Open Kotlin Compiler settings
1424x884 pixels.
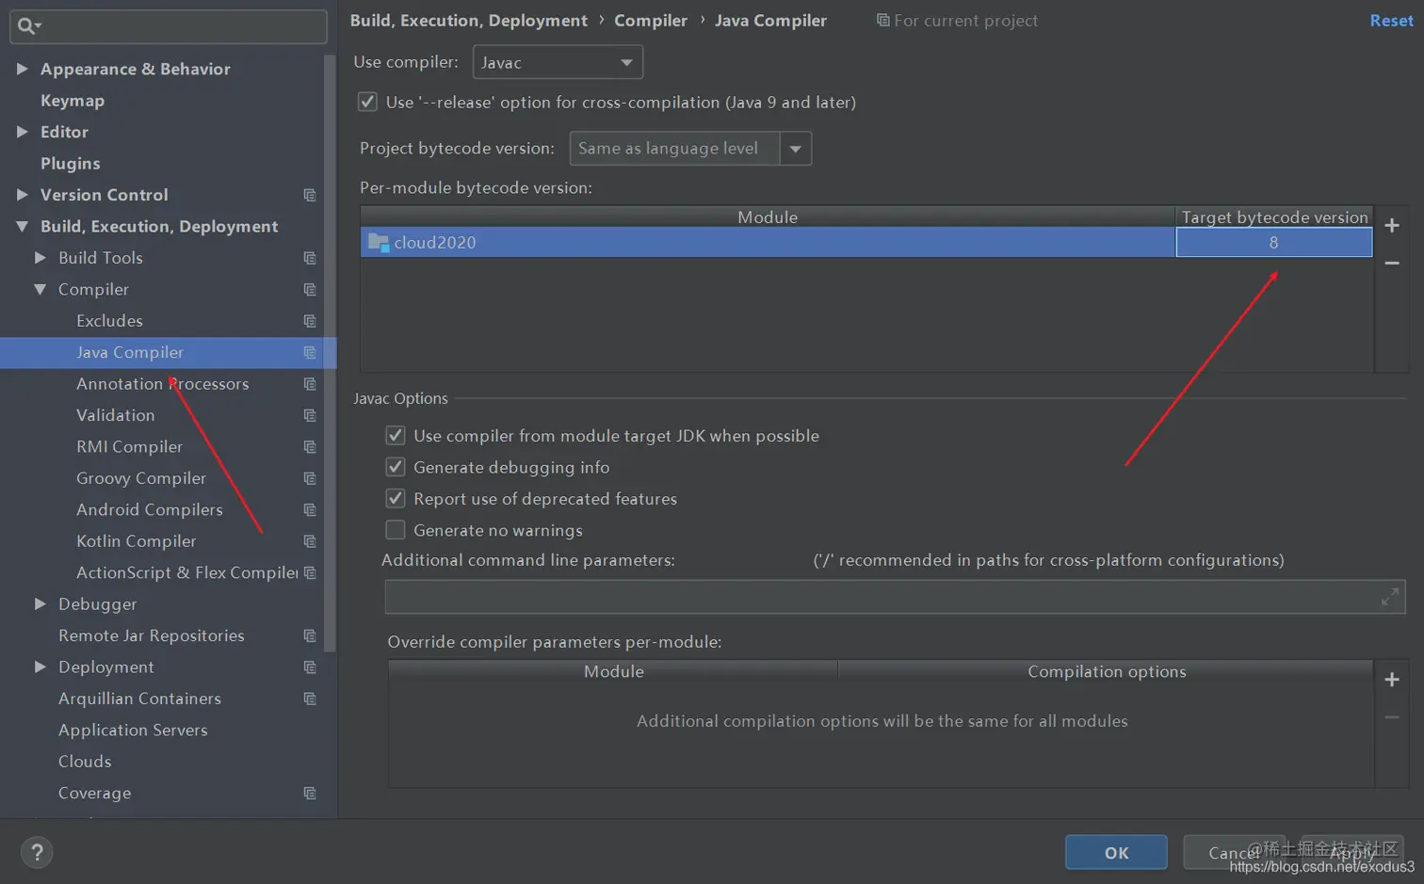(137, 541)
